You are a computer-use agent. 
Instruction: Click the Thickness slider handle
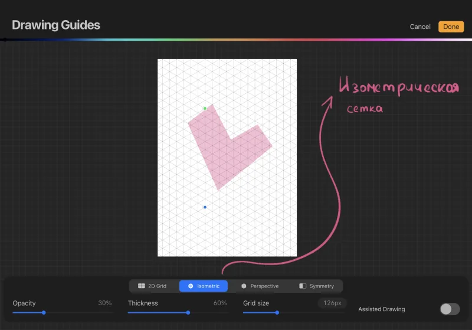pyautogui.click(x=188, y=312)
